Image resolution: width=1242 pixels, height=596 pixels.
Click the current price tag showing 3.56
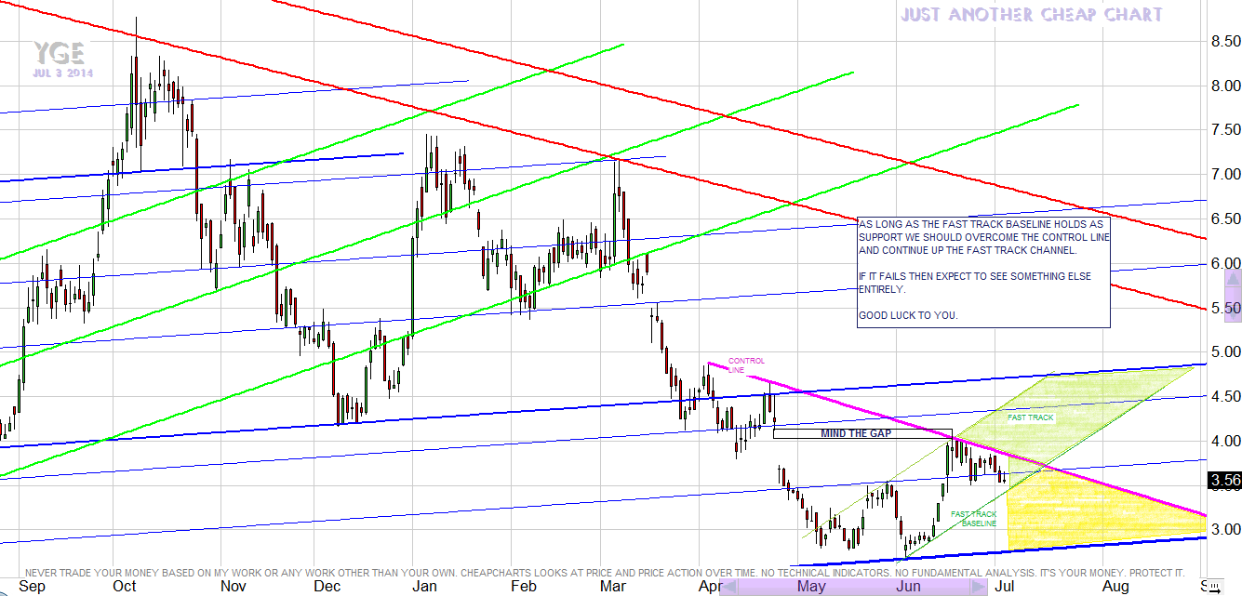1223,481
